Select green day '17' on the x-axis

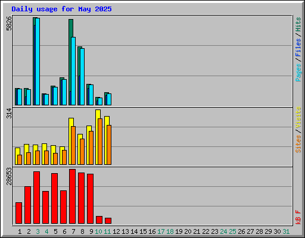point(161,231)
